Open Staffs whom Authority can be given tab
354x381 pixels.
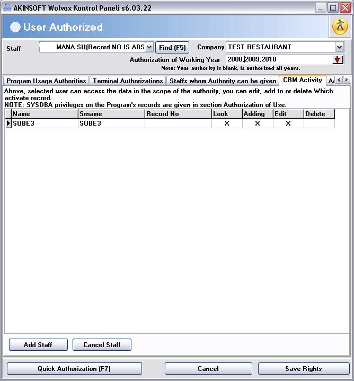pyautogui.click(x=223, y=81)
